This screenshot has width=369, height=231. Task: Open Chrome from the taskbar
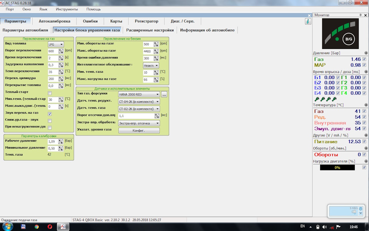tap(37, 227)
